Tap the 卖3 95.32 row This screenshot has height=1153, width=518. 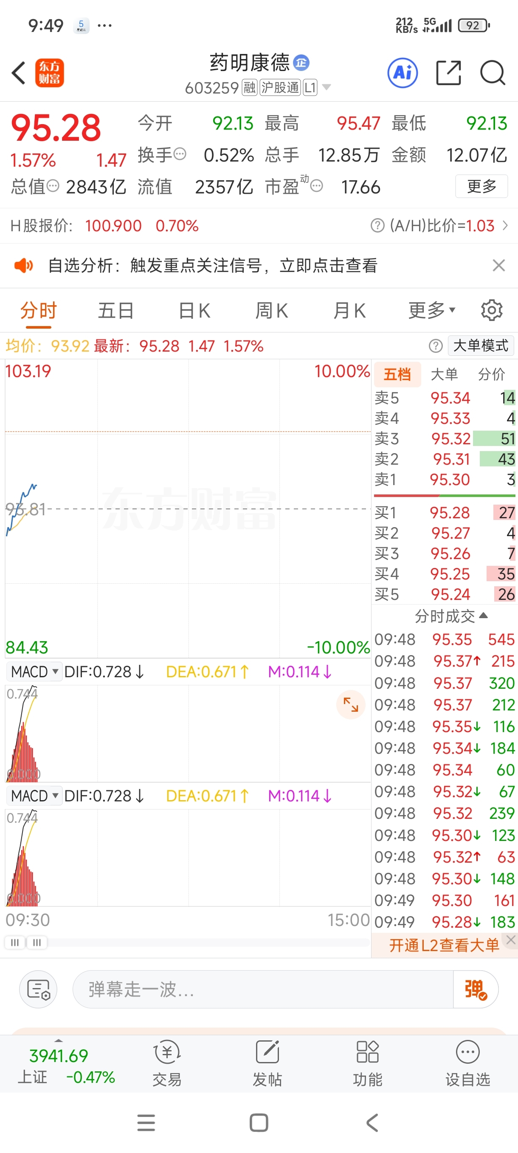tap(445, 439)
